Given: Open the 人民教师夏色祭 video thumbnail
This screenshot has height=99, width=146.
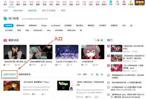Looking at the screenshot, I should 93,52.
